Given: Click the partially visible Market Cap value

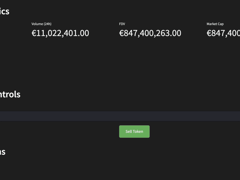Looking at the screenshot, I should click(223, 33).
